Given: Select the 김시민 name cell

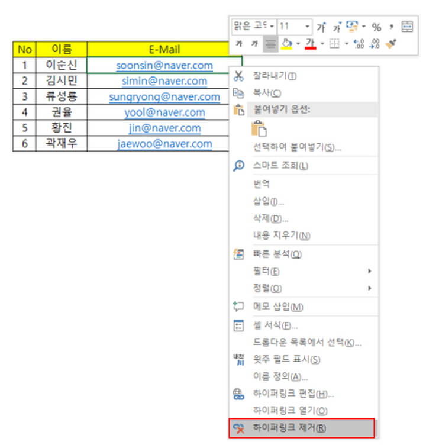Looking at the screenshot, I should (62, 81).
